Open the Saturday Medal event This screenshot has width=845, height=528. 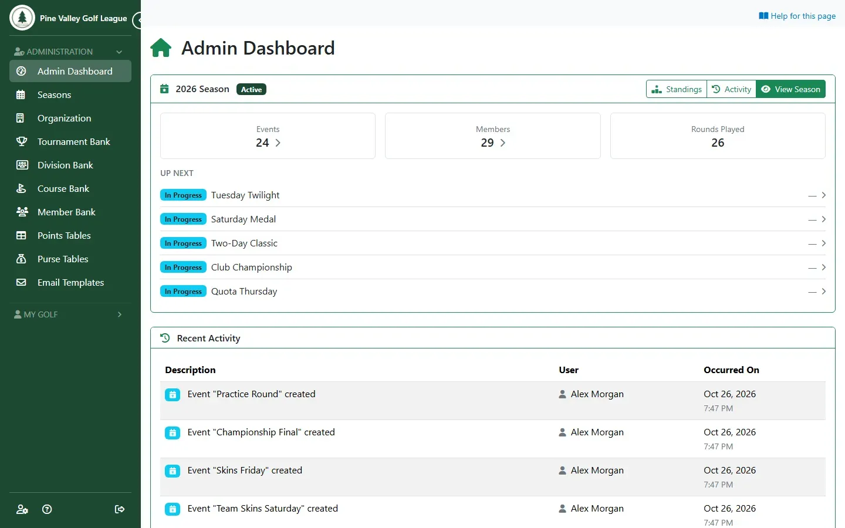click(493, 219)
